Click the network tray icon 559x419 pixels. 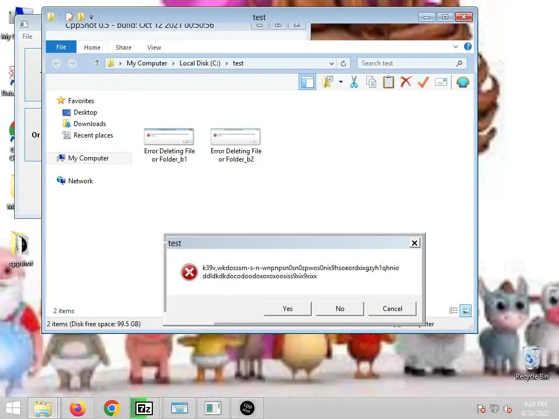[495, 409]
